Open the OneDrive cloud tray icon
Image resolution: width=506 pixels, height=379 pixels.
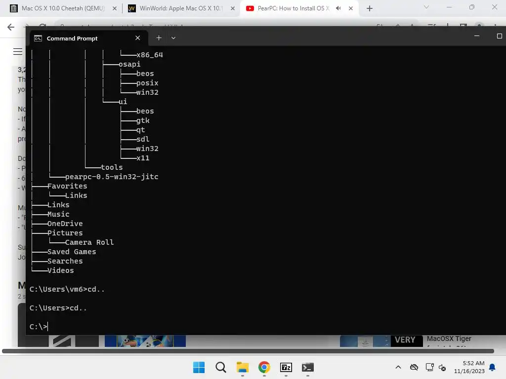tap(414, 367)
